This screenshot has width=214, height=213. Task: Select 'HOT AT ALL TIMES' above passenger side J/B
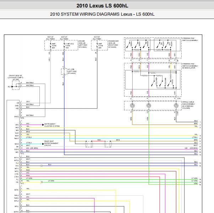97,38
